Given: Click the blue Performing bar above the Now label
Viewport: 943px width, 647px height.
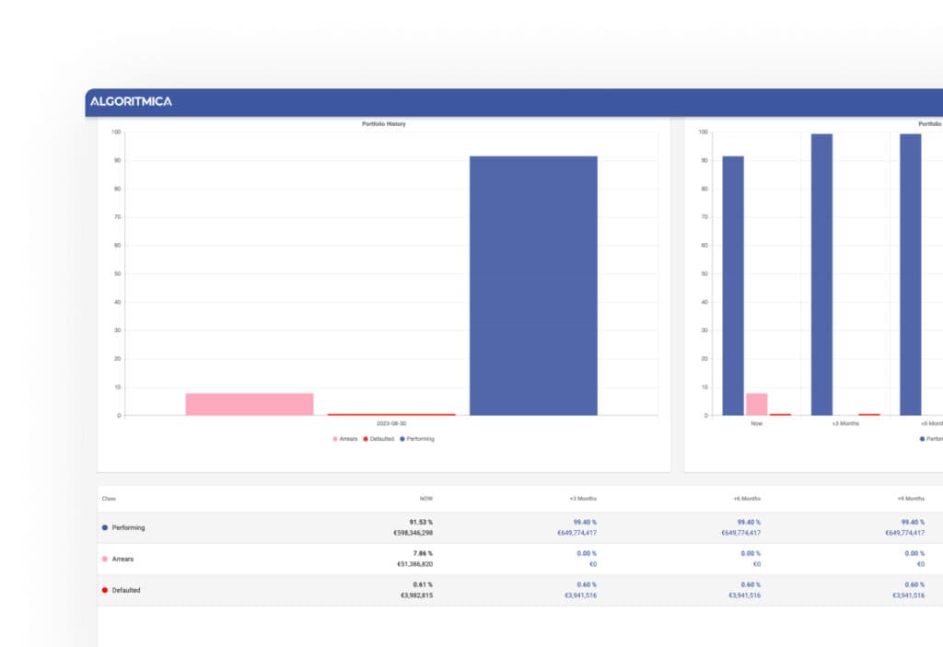Looking at the screenshot, I should [732, 285].
